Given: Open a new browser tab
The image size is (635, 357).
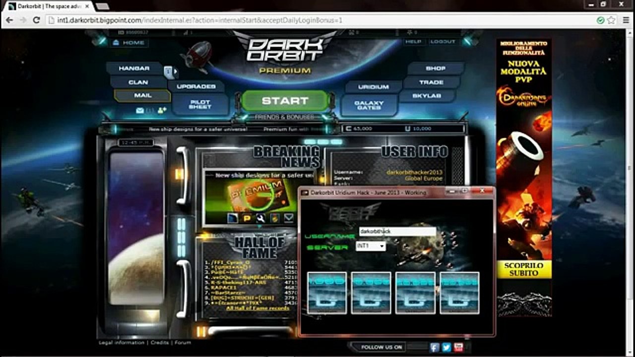Looking at the screenshot, I should 102,6.
